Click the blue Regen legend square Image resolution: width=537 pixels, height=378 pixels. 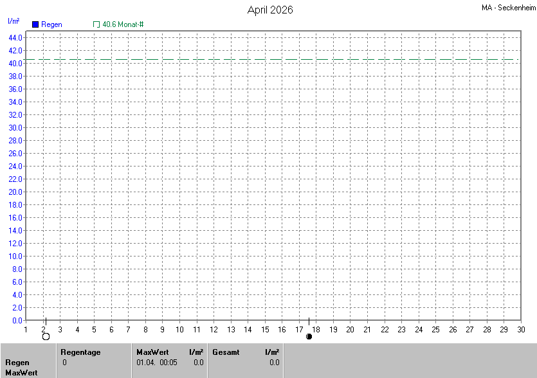(x=35, y=24)
